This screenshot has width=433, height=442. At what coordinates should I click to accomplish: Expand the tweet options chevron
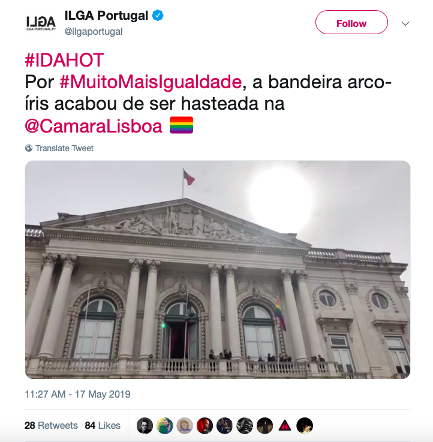[405, 23]
